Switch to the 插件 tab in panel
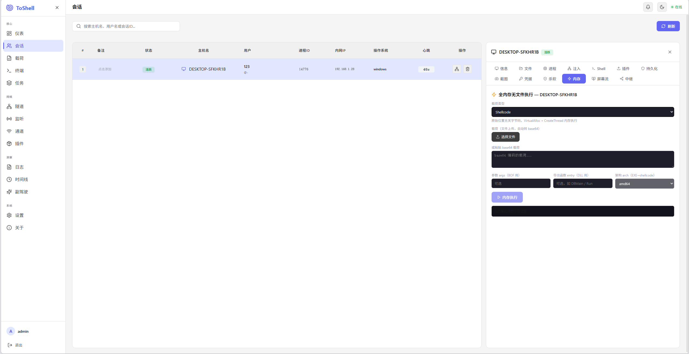 coord(623,69)
